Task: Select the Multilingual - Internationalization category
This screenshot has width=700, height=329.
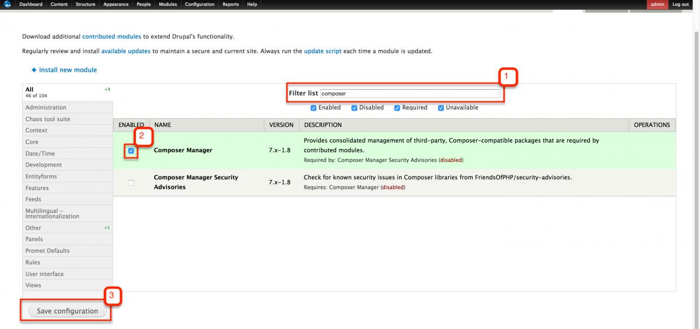Action: tap(67, 214)
